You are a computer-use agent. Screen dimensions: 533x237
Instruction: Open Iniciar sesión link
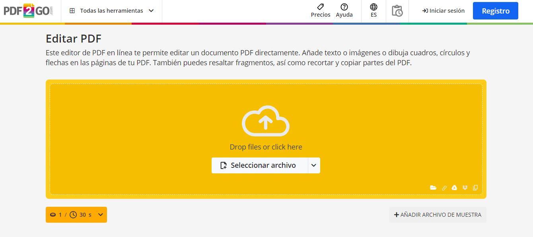coord(444,11)
